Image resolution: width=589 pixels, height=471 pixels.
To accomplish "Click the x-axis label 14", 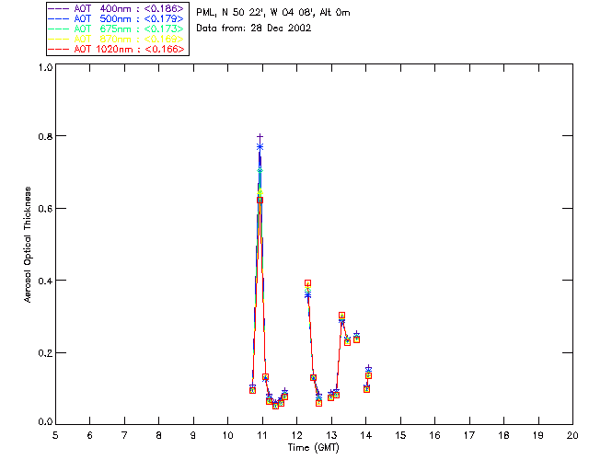I will 366,435.
